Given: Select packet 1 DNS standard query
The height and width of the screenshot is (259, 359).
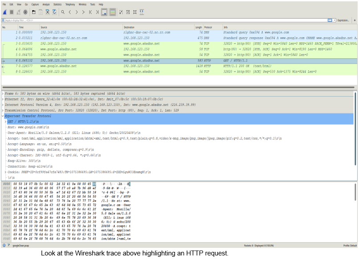Looking at the screenshot, I should (179, 32).
